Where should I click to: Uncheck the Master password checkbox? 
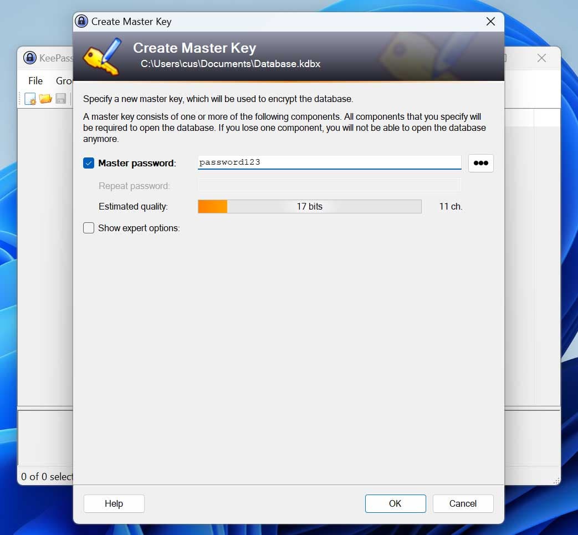point(89,163)
